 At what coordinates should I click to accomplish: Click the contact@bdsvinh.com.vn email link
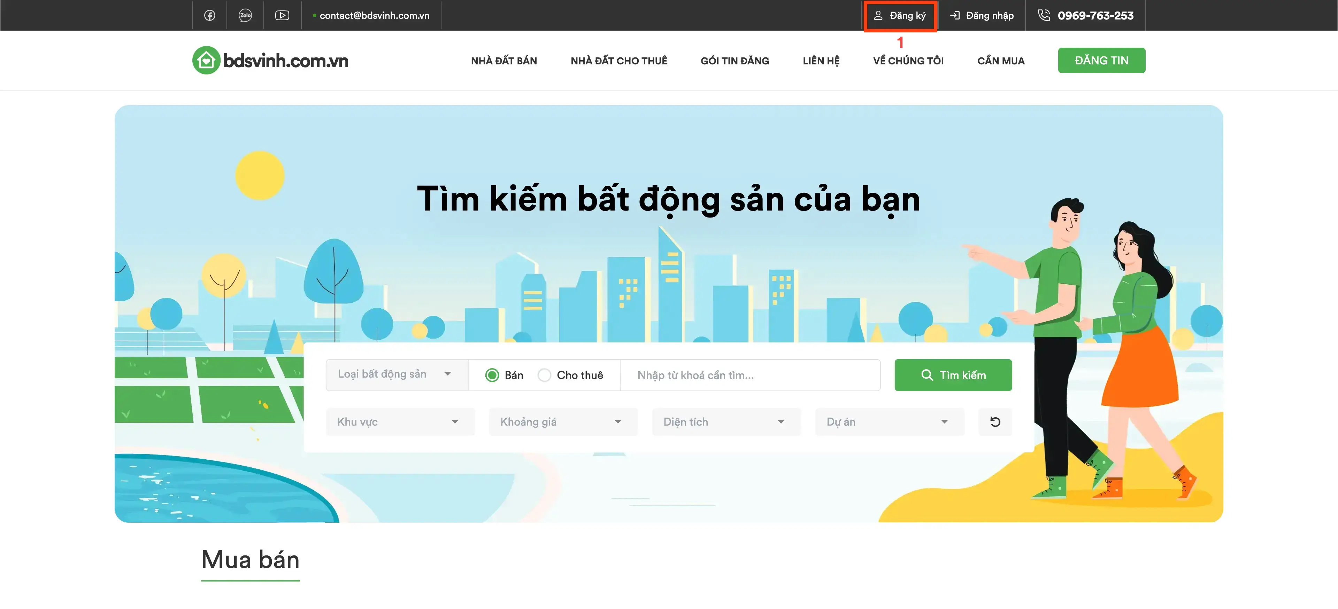pos(376,15)
